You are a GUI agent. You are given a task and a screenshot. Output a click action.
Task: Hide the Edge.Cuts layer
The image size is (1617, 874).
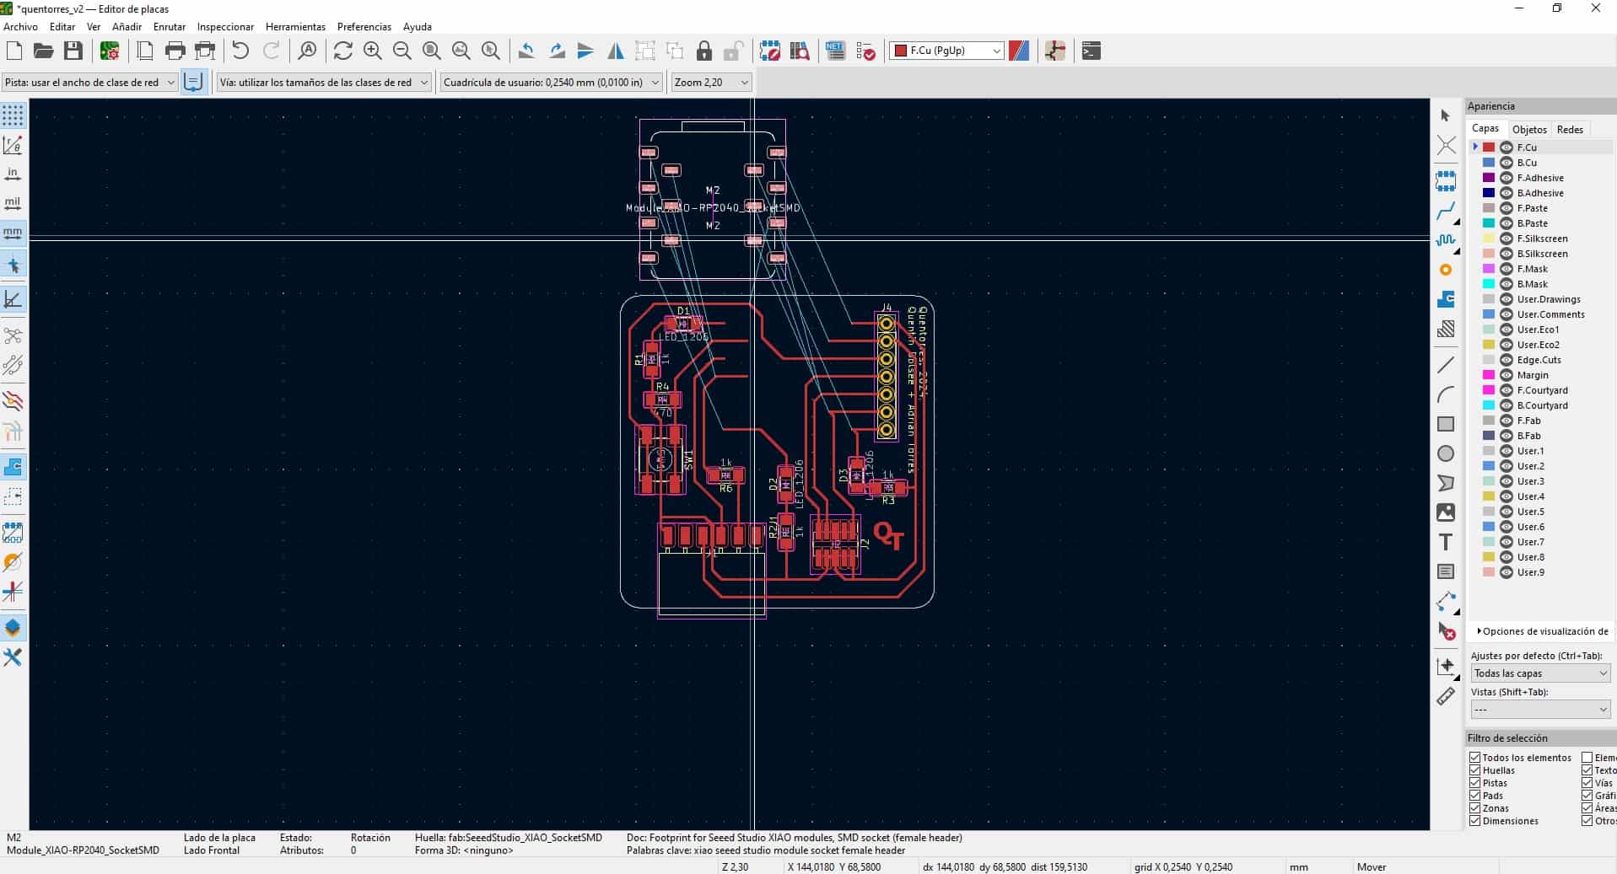(1507, 360)
